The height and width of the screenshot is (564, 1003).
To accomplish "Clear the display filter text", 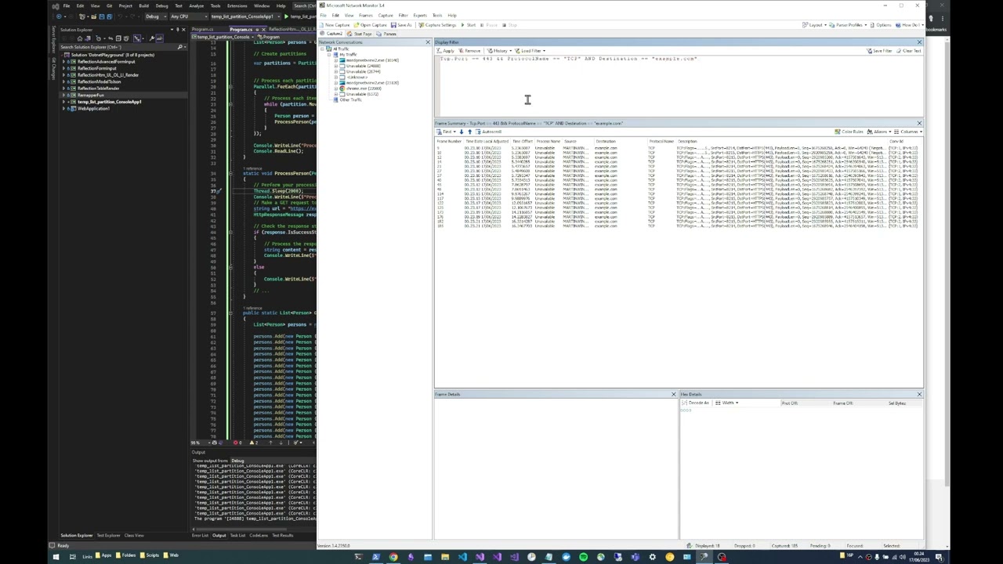I will point(909,51).
